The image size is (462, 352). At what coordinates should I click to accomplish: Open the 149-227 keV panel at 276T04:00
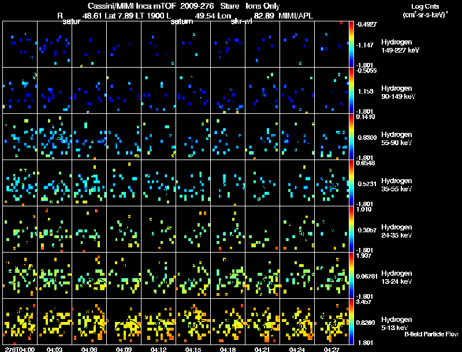(20, 45)
